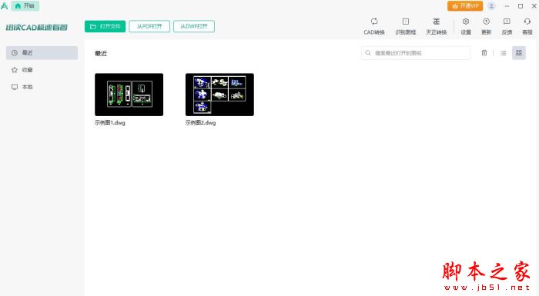539x296 pixels.
Task: Open the 反馈 feedback icon
Action: [x=507, y=26]
